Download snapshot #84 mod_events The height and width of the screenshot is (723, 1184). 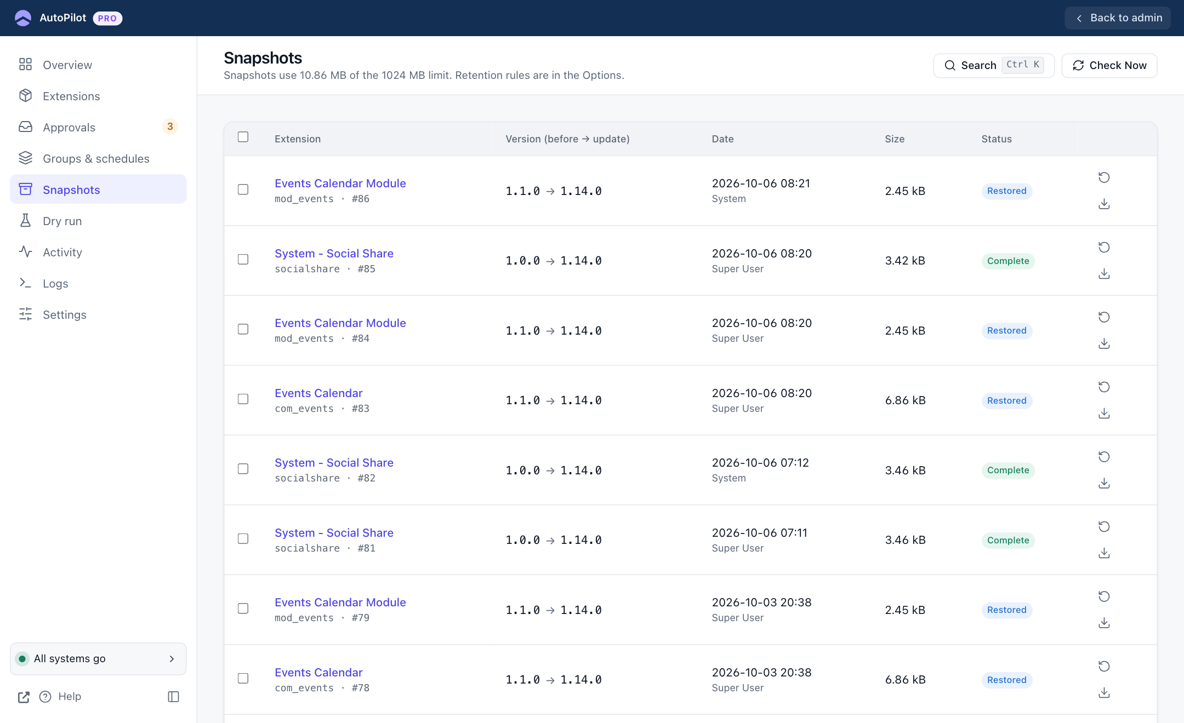[1104, 343]
